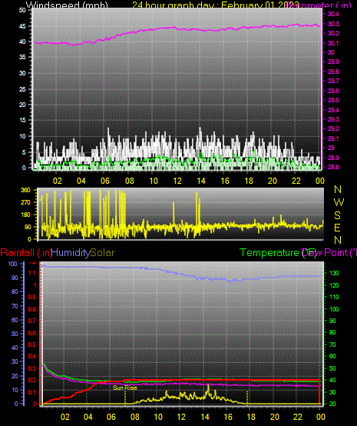
Task: Click the "Sun Rise" marker label
Action: (x=125, y=388)
